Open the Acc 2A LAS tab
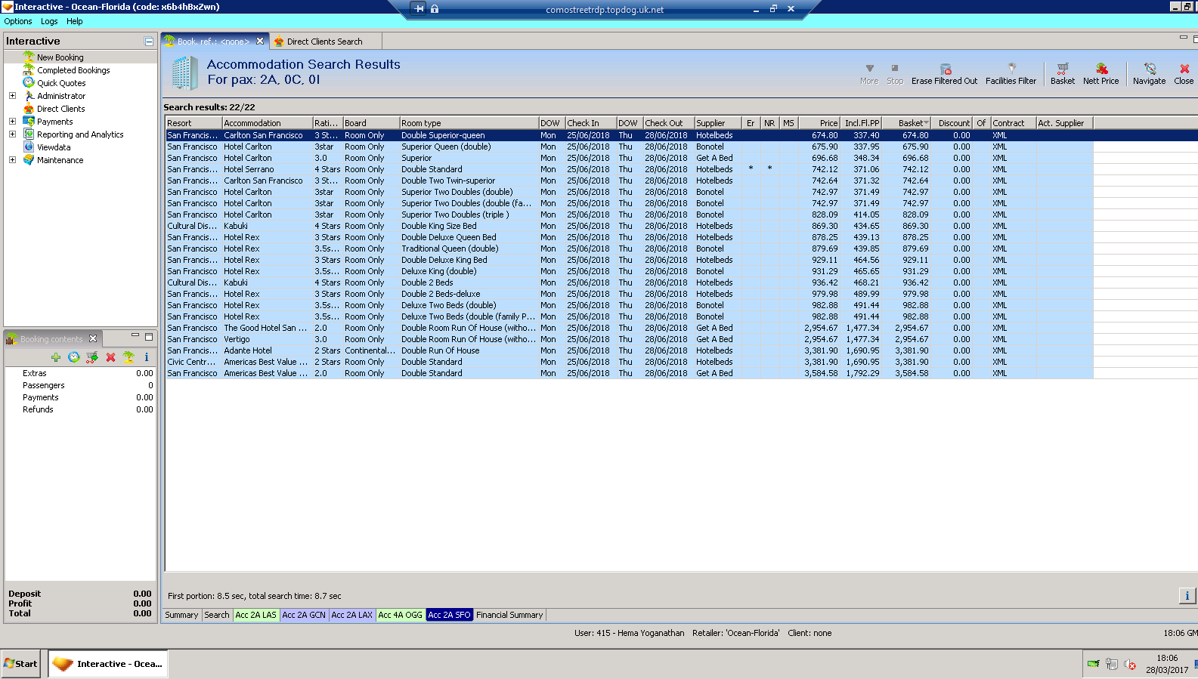Image resolution: width=1198 pixels, height=679 pixels. click(256, 615)
